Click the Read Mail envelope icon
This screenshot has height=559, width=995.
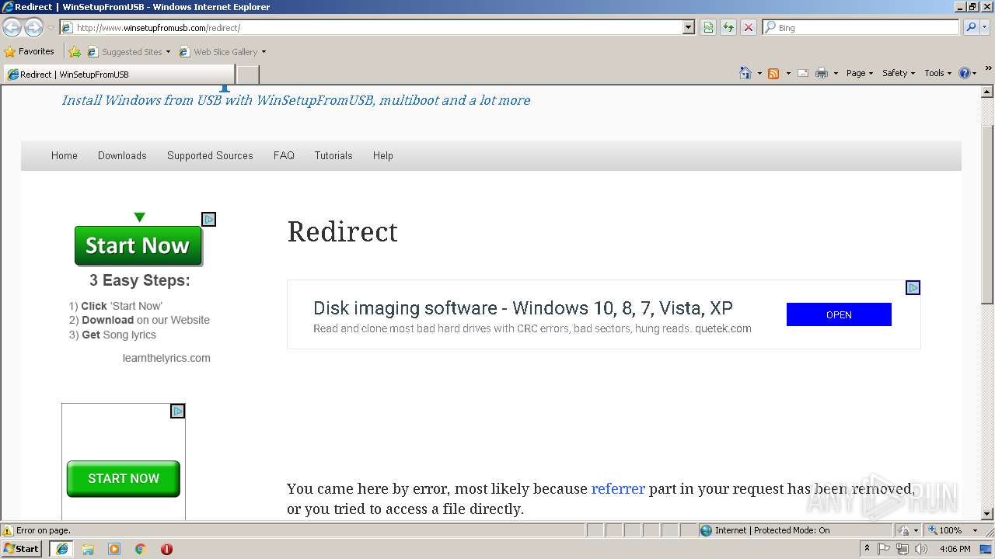803,73
